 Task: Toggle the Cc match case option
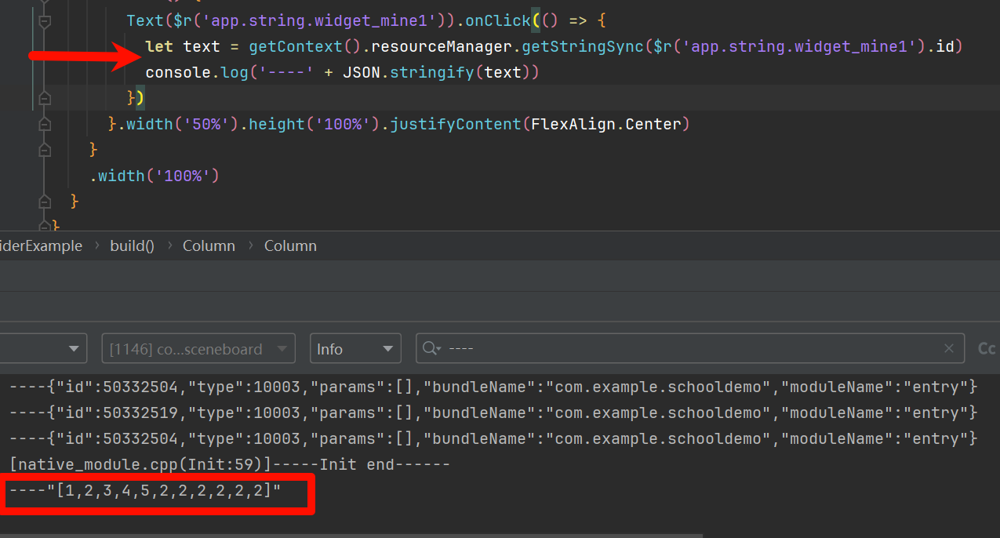point(986,349)
